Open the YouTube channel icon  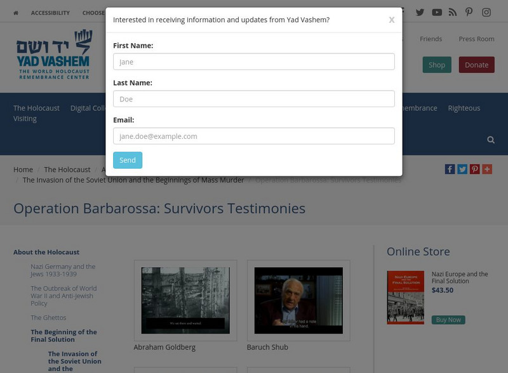[437, 12]
